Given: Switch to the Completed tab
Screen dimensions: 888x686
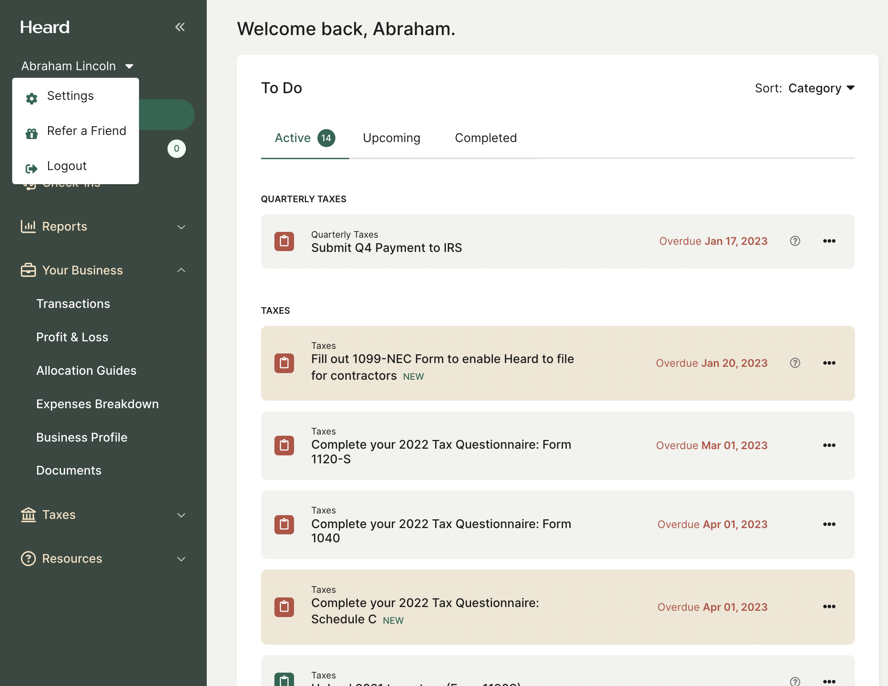Looking at the screenshot, I should (485, 138).
